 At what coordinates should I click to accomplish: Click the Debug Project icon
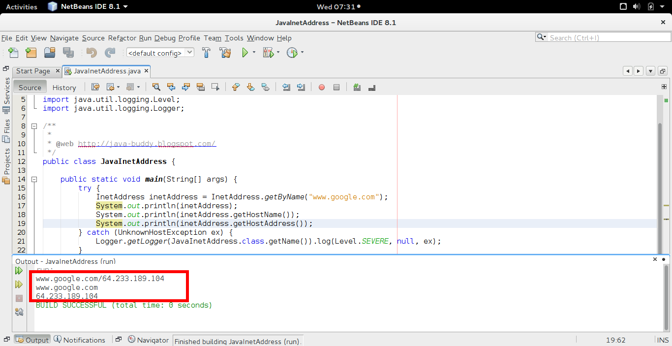pyautogui.click(x=268, y=52)
